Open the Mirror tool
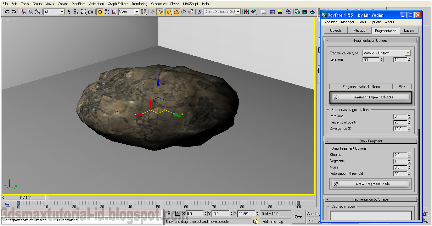This screenshot has width=432, height=226. [246, 11]
